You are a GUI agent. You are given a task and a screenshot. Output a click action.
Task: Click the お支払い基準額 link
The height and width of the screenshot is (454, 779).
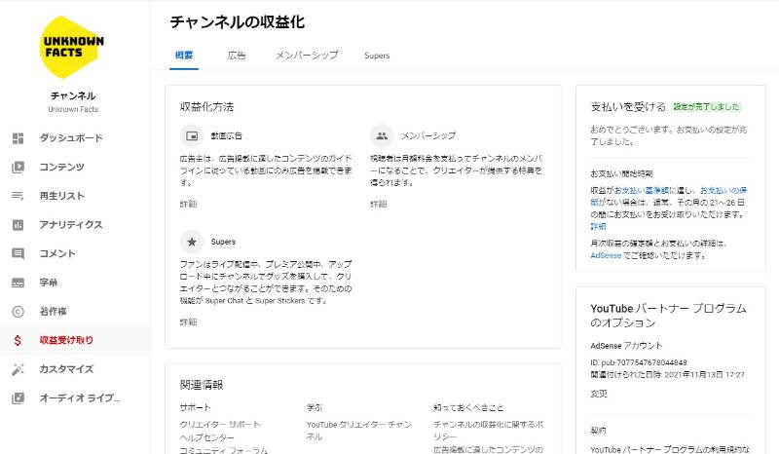[x=642, y=190]
